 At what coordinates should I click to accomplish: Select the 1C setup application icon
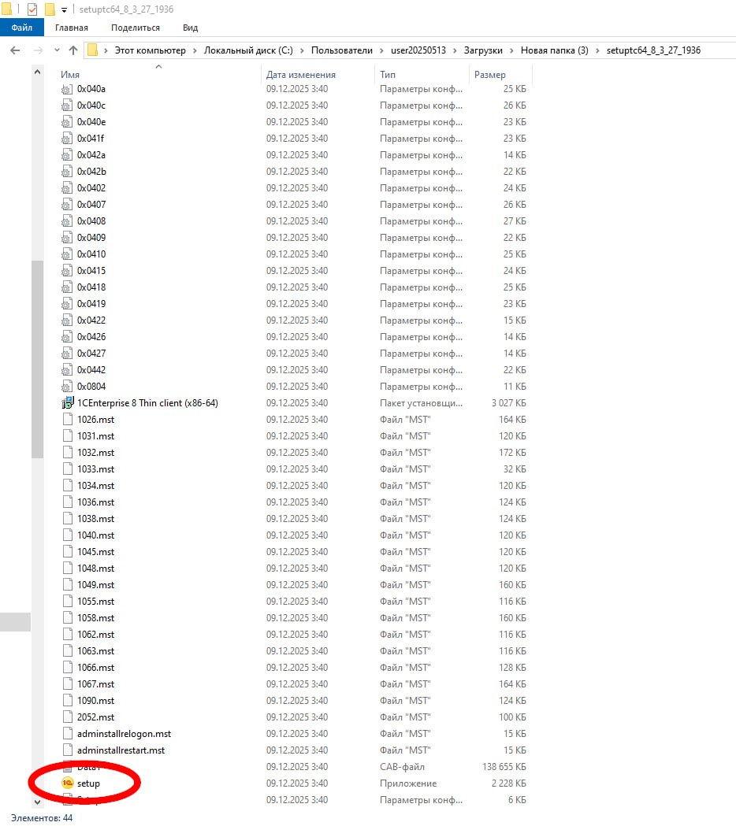[x=67, y=783]
